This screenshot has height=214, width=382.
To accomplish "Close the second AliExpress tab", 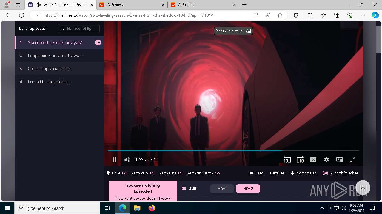I will (234, 5).
